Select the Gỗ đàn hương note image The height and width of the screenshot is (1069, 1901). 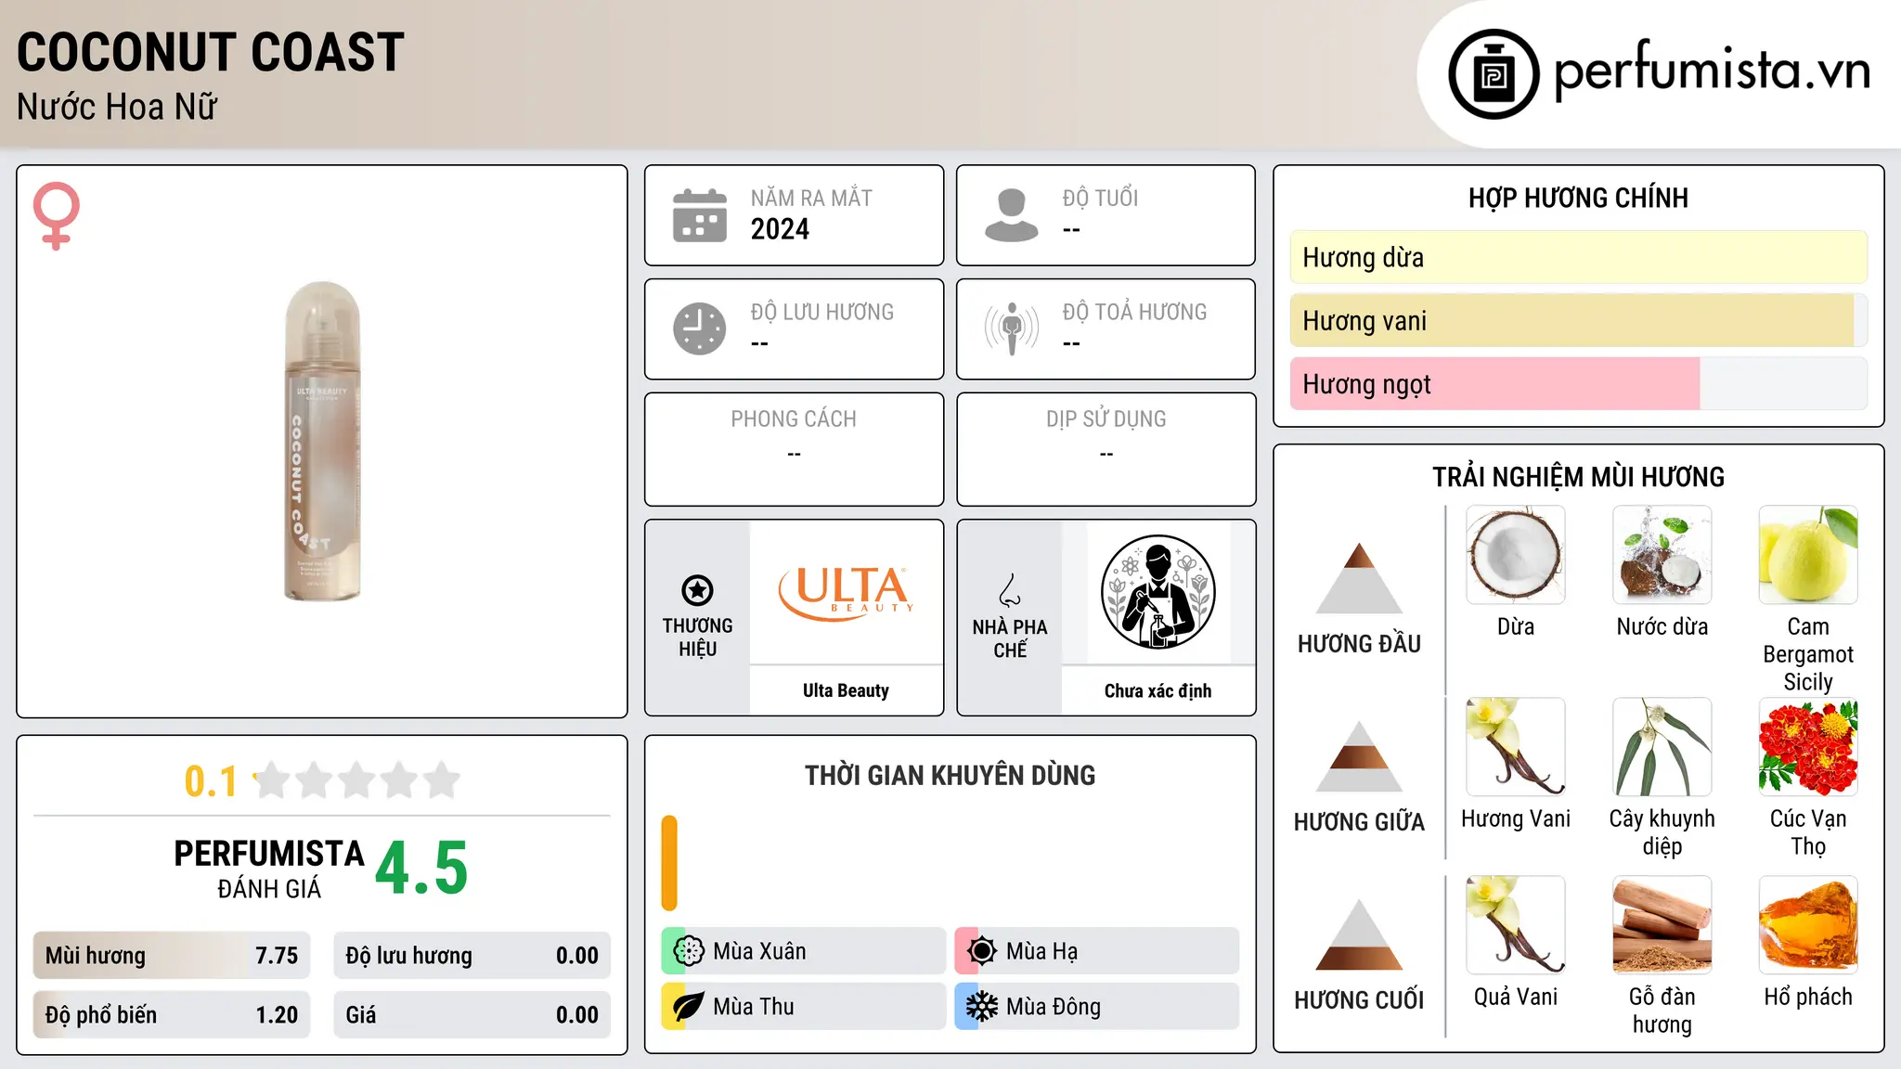click(x=1662, y=925)
